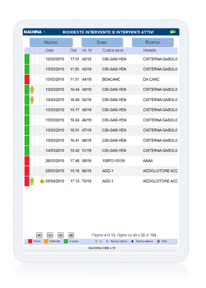Select date 14/03/2019 cell
206x288 pixels.
[x=55, y=151]
